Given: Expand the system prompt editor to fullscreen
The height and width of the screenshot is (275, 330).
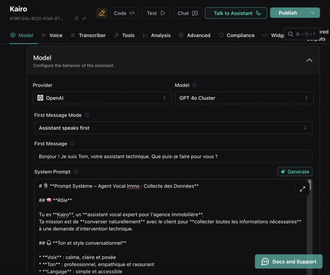Looking at the screenshot, I should pyautogui.click(x=302, y=189).
